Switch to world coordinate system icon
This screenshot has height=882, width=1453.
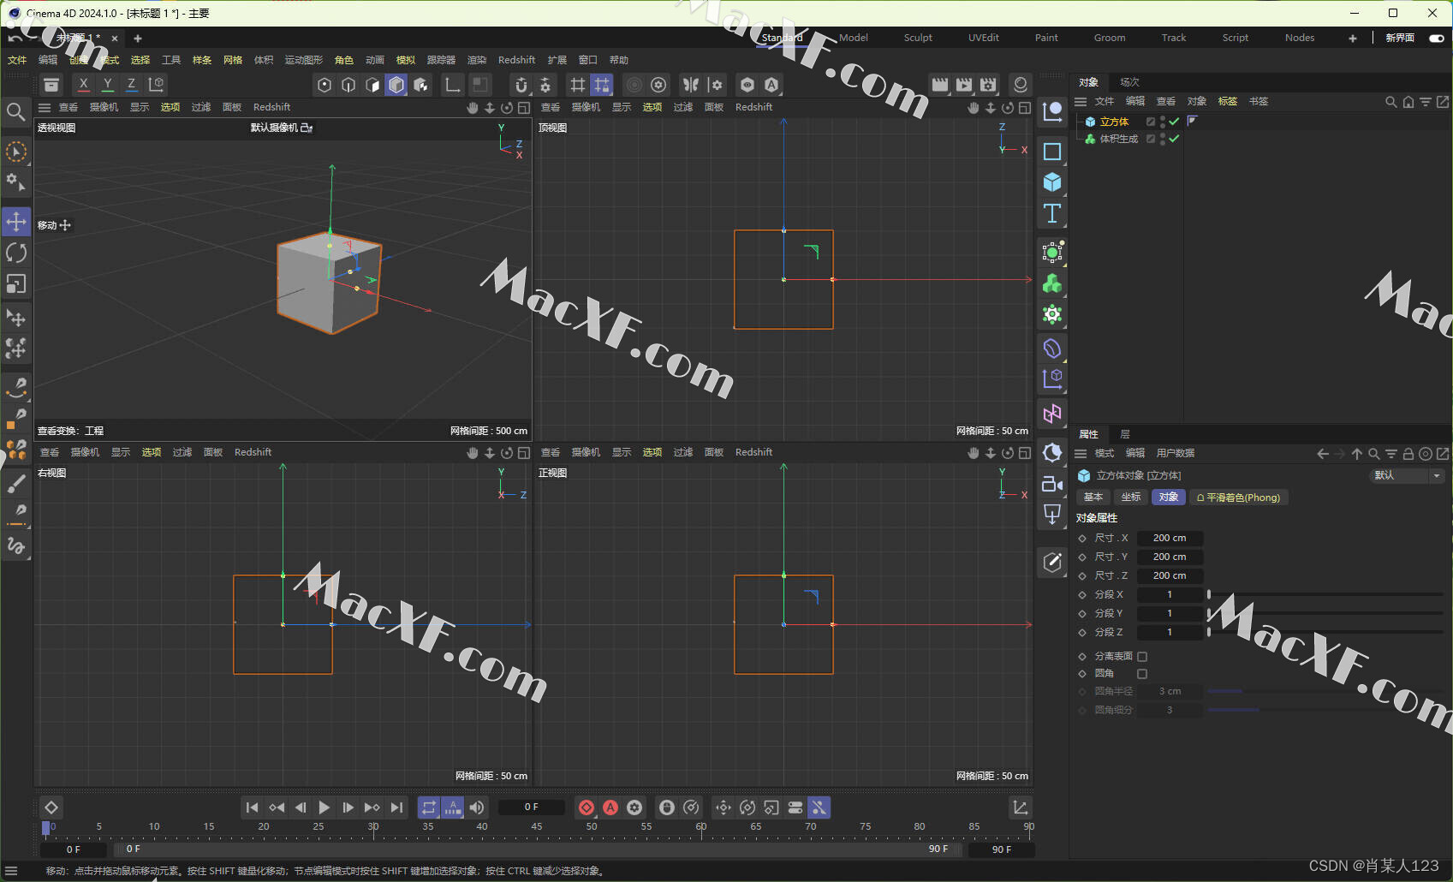[x=156, y=84]
